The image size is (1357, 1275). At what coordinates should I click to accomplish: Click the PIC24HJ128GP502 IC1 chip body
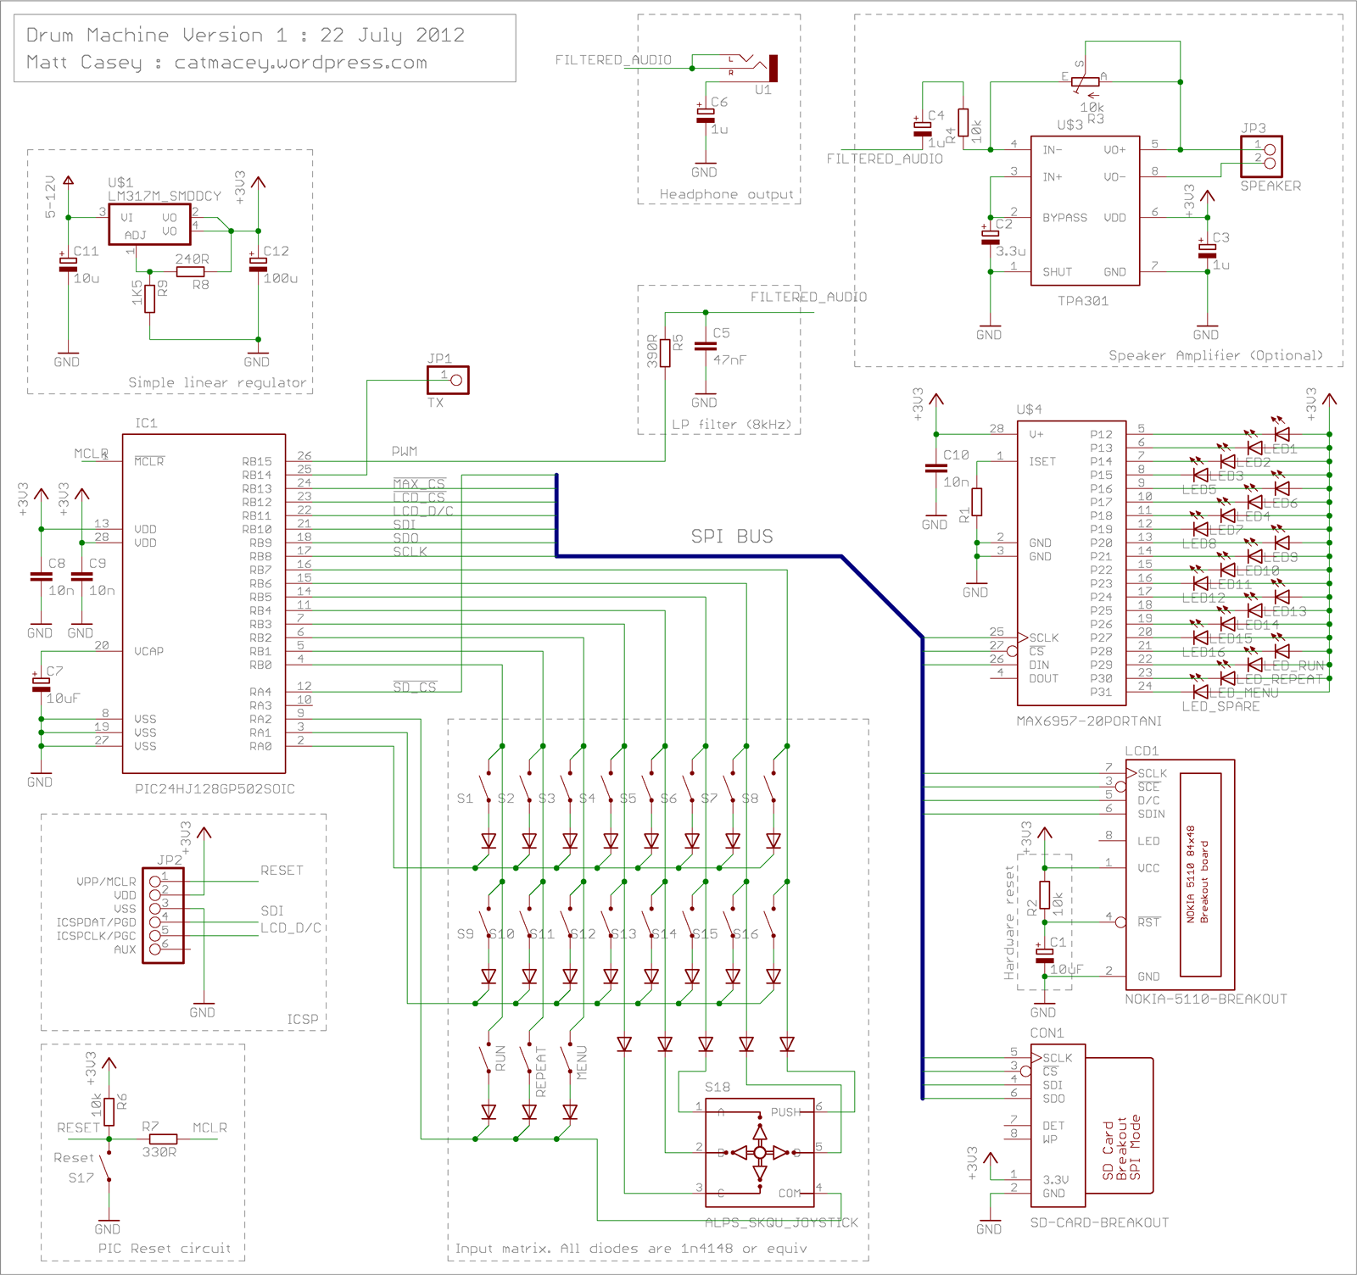[204, 604]
